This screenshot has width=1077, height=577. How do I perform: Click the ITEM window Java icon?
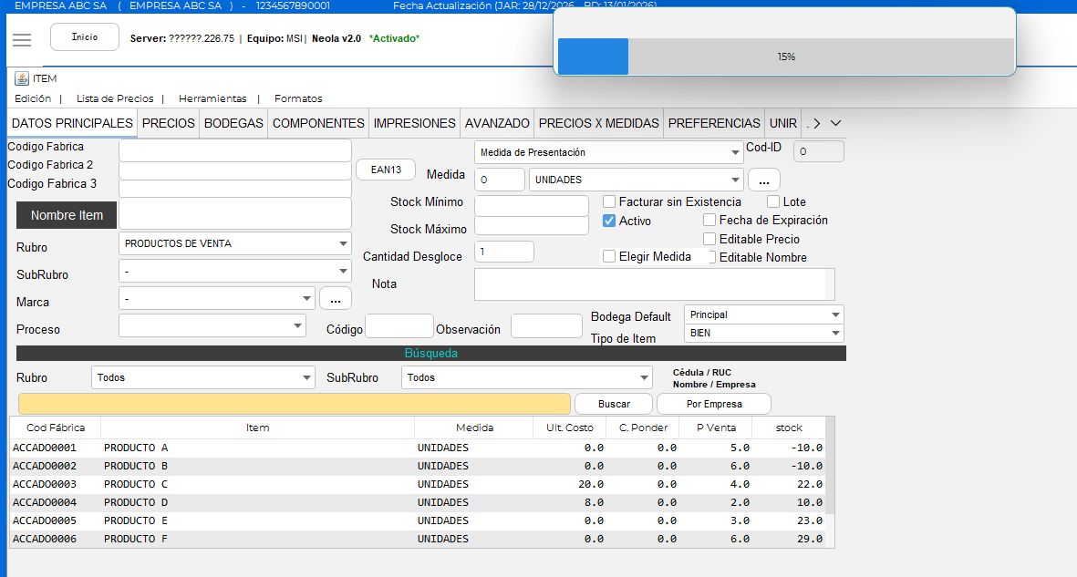pyautogui.click(x=22, y=78)
